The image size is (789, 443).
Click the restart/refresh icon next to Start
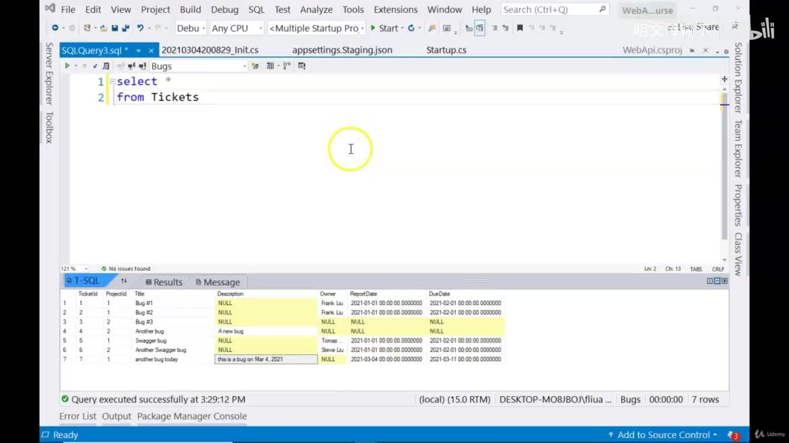point(411,28)
